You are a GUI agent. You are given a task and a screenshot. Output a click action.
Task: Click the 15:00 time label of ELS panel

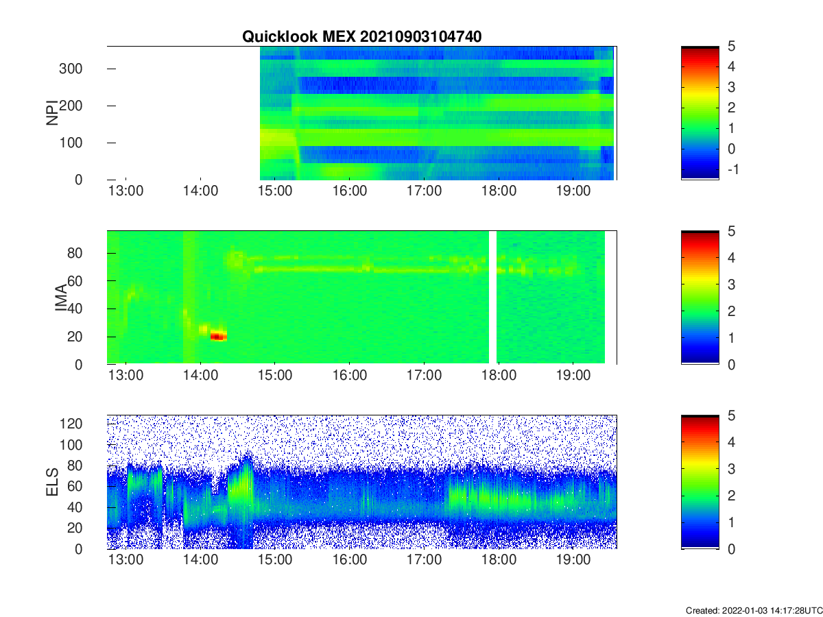(275, 561)
